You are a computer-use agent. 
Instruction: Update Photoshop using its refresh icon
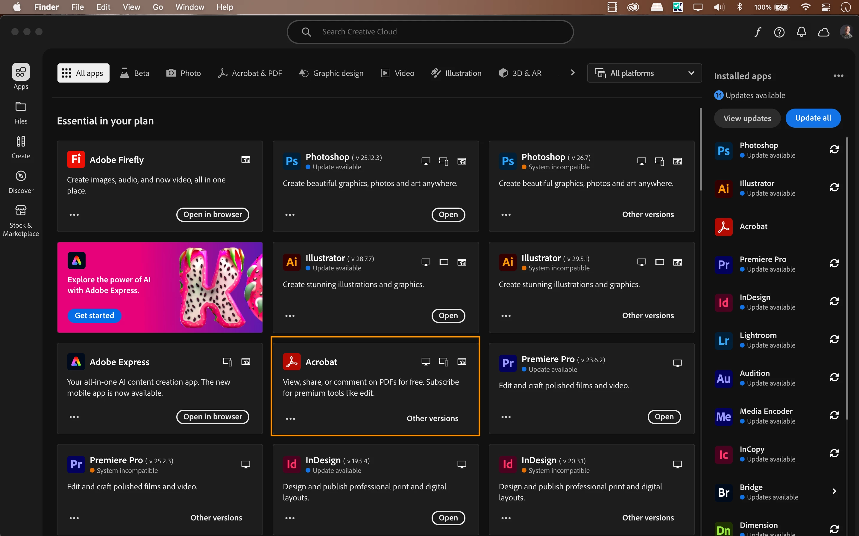834,150
